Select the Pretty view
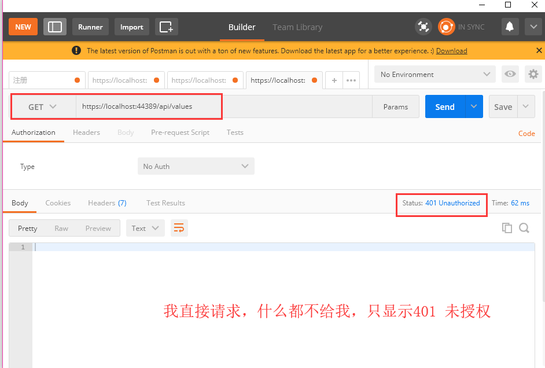Image resolution: width=545 pixels, height=368 pixels. (x=27, y=229)
